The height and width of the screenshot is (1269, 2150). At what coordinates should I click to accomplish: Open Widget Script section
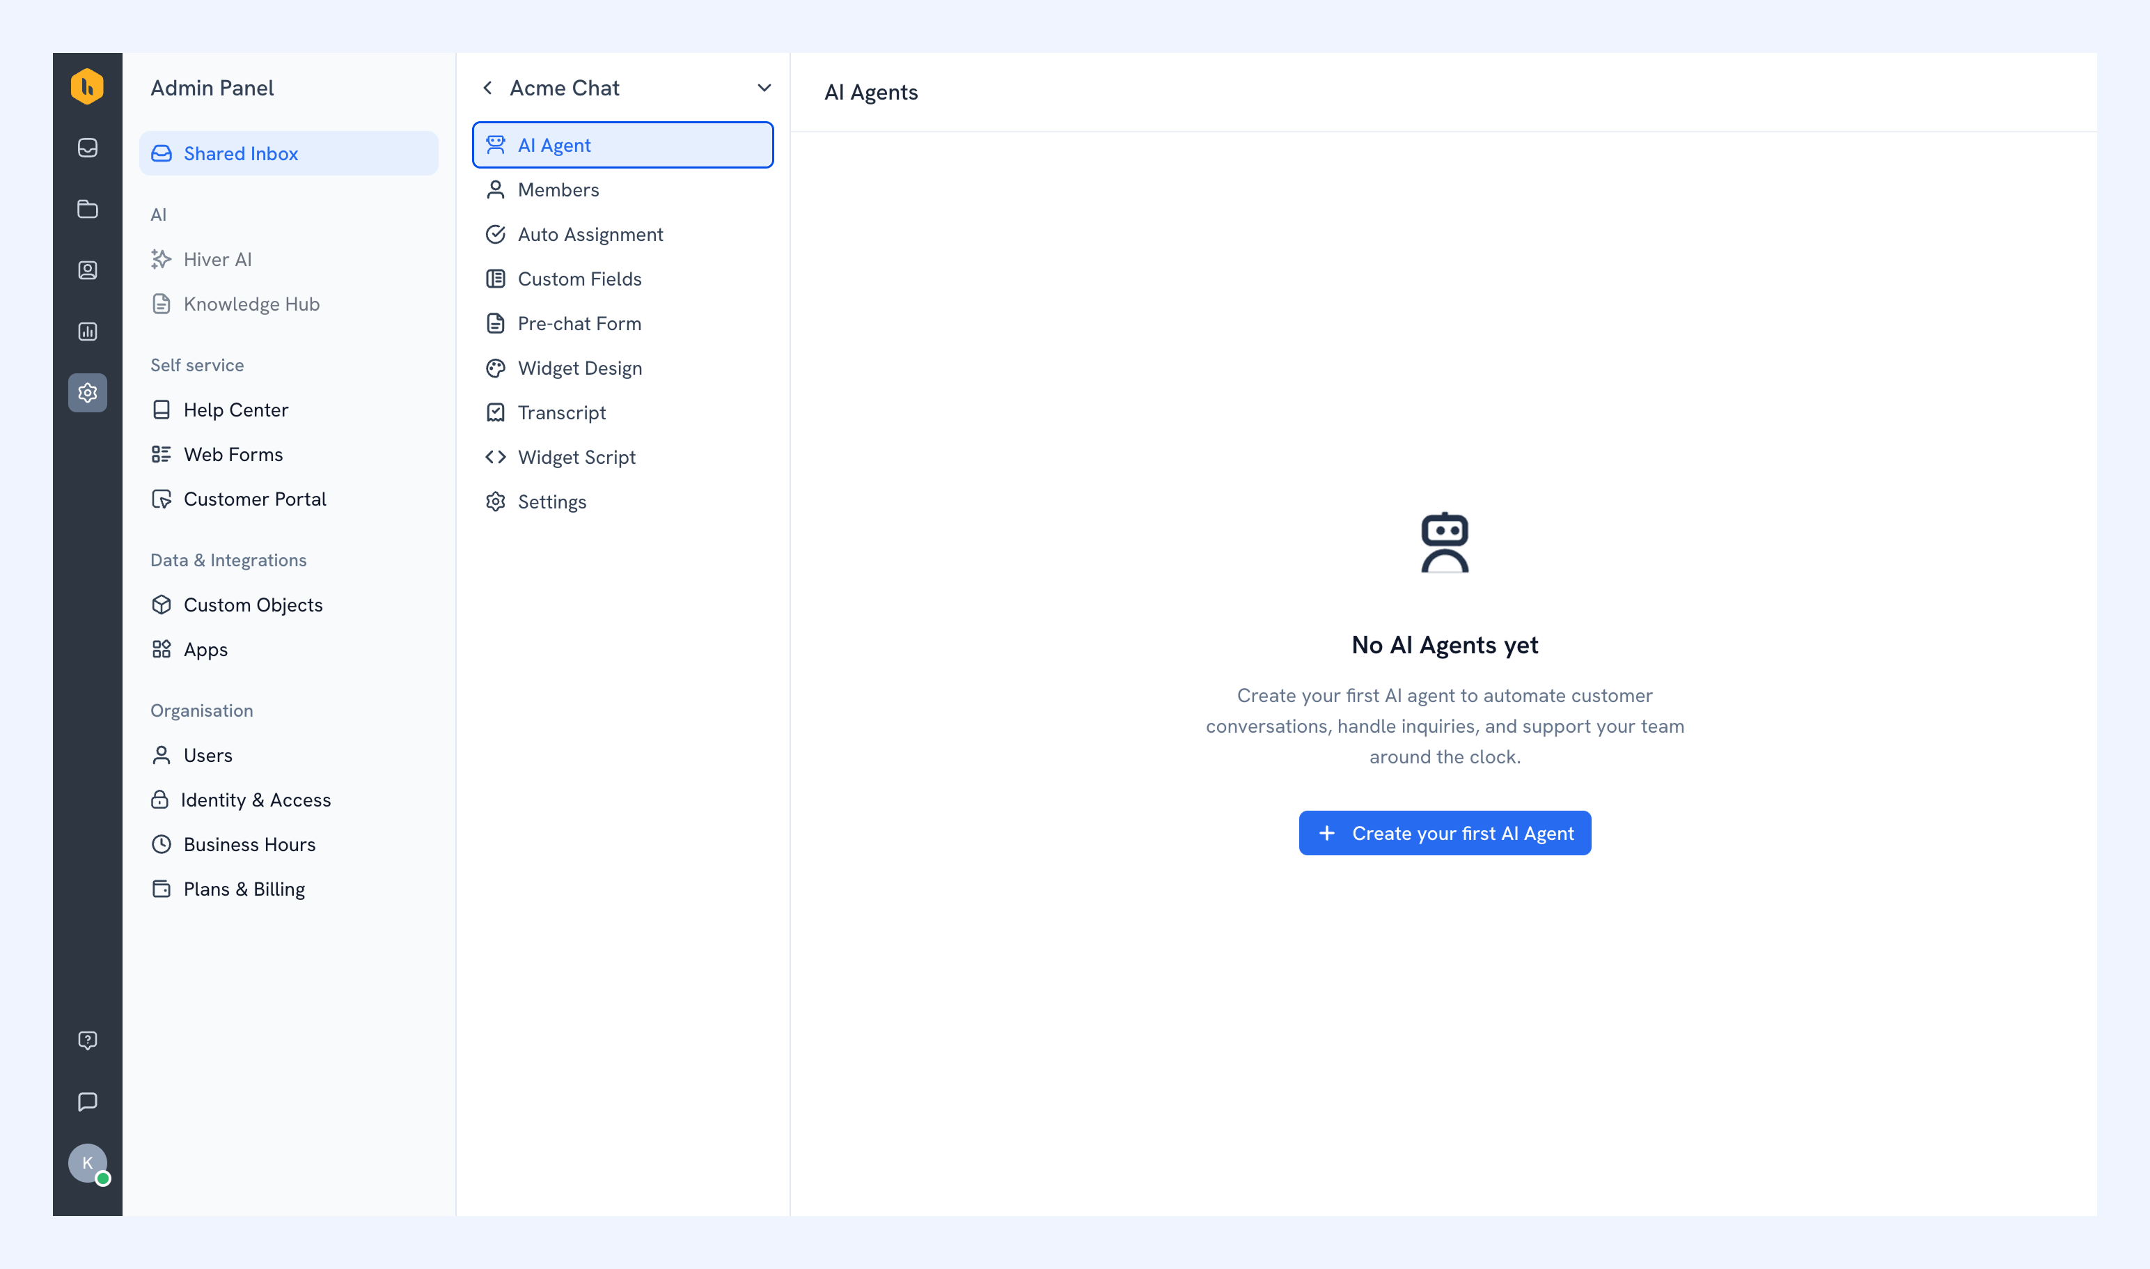623,457
